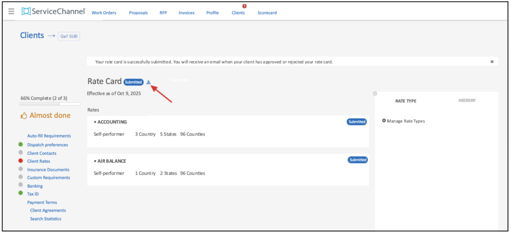Screen dimensions: 511x233
Task: Switch to the History tab
Action: (x=467, y=101)
